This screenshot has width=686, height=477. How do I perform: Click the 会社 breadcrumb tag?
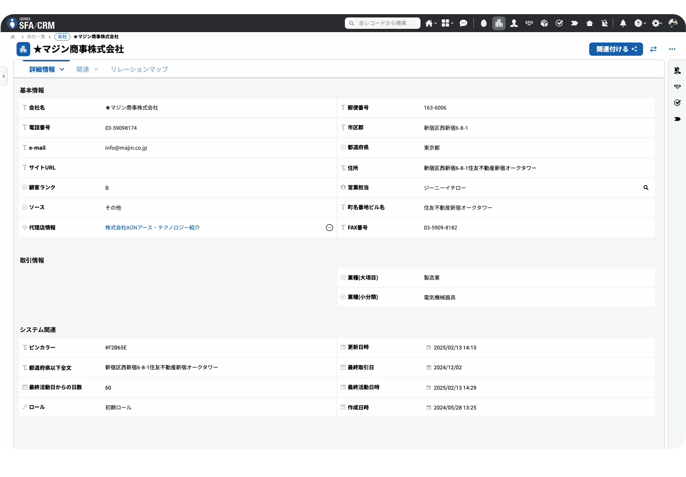pos(62,37)
